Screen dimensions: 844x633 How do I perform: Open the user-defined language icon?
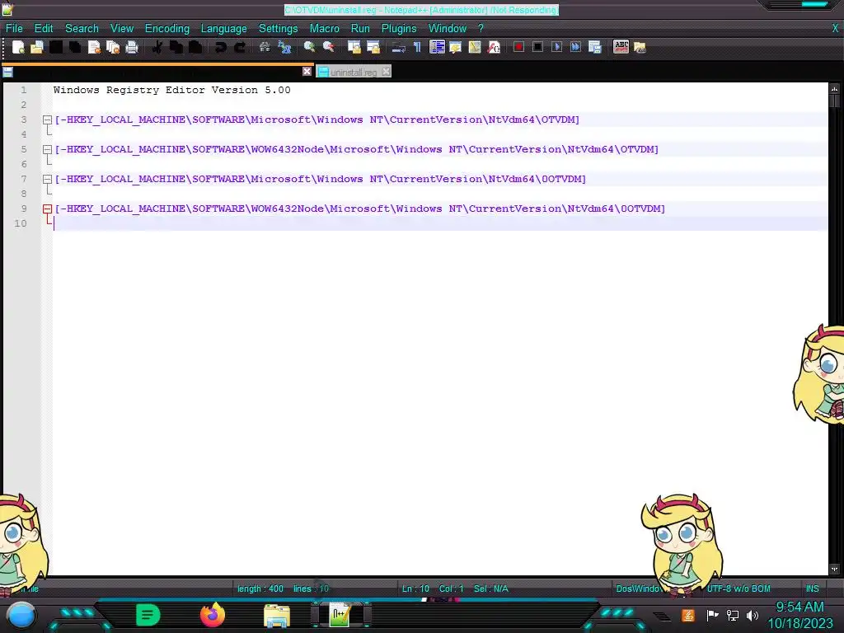point(455,47)
